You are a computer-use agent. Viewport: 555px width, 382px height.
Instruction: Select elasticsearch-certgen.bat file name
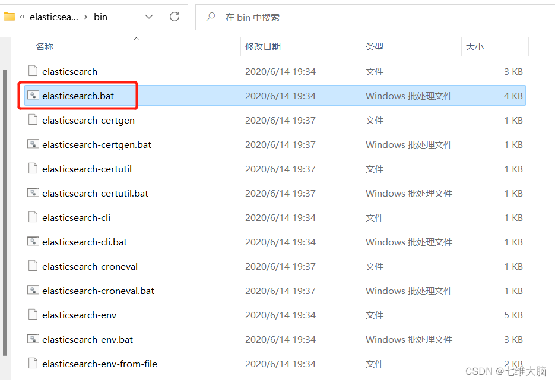tap(97, 144)
